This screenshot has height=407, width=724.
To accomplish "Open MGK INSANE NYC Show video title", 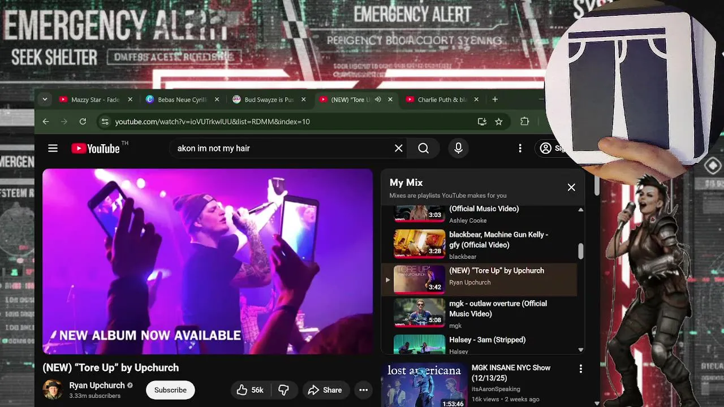I will (x=511, y=373).
